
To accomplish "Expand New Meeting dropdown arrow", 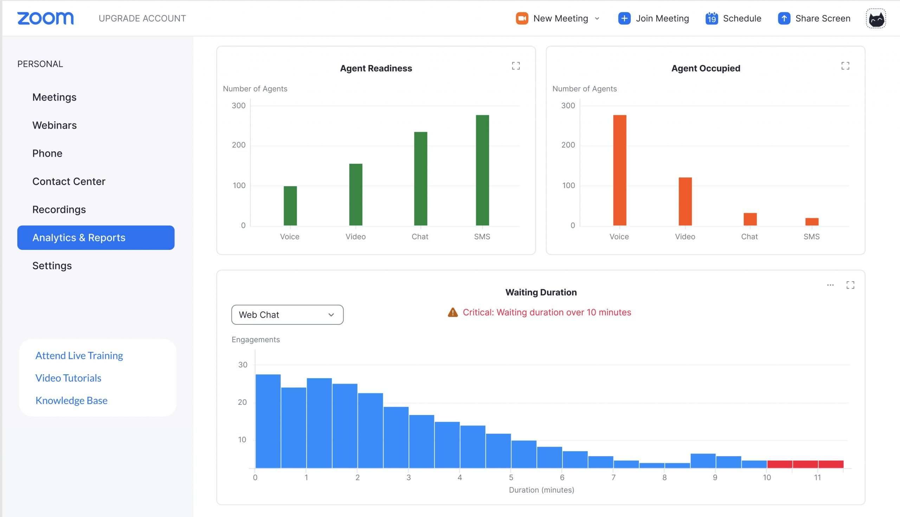I will tap(597, 19).
